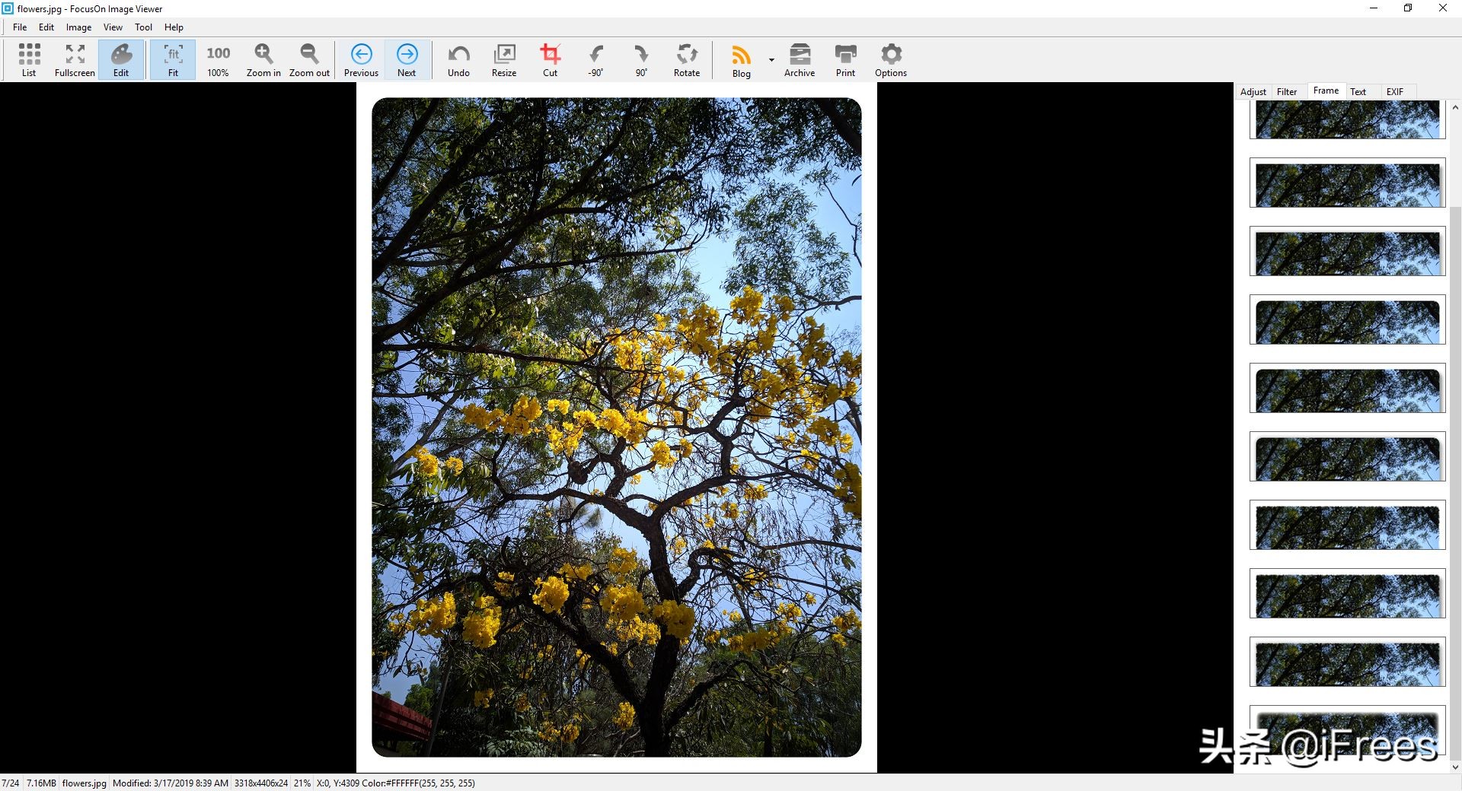
Task: Open the Options settings
Action: (891, 60)
